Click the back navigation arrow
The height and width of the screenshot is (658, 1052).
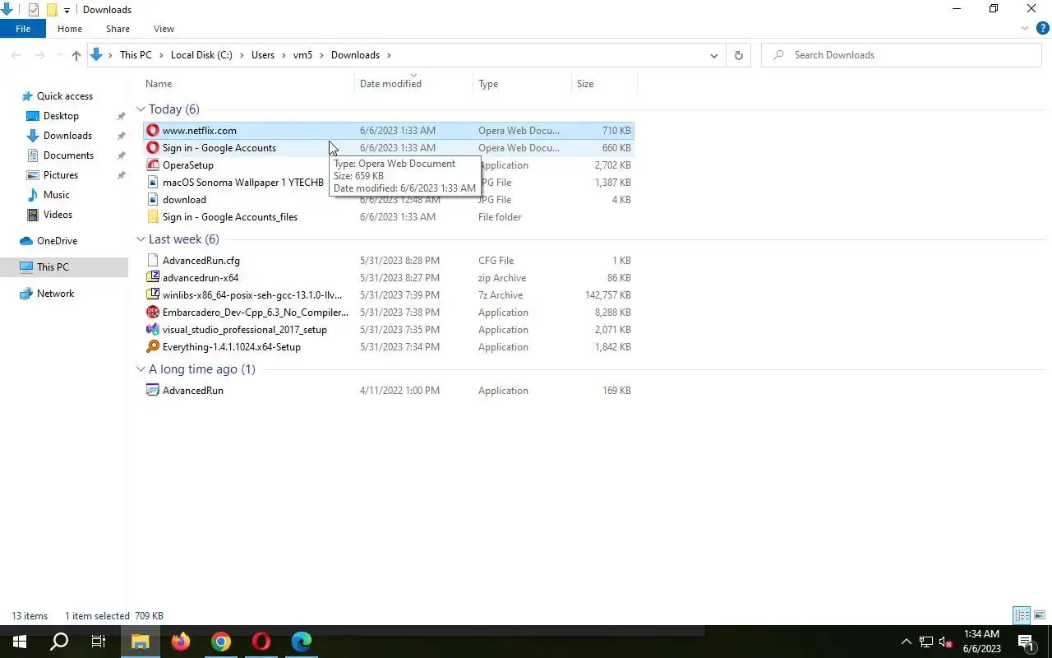click(16, 55)
